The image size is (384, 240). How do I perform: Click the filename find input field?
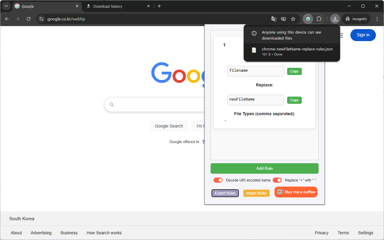point(256,71)
